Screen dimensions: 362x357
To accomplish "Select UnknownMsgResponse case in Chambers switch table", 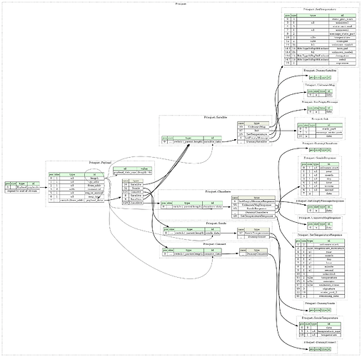I will click(256, 205).
